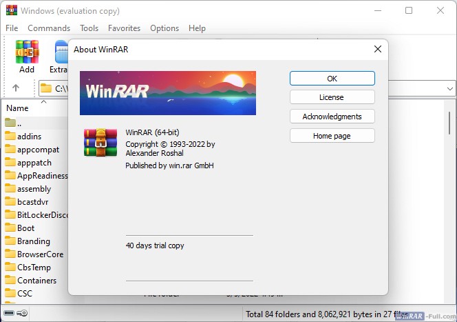Click the WinRAR books icon in dialog

point(100,143)
